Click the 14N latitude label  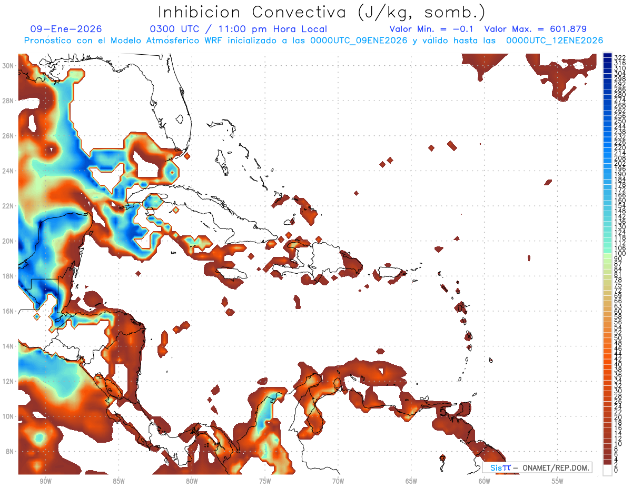pyautogui.click(x=8, y=346)
